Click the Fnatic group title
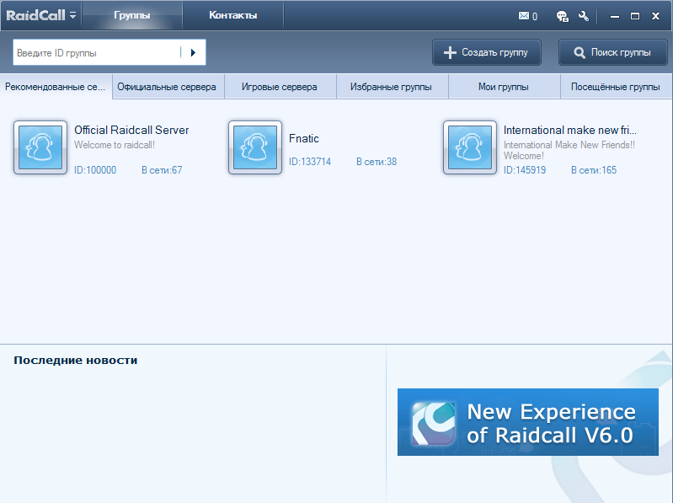673x503 pixels. (304, 139)
